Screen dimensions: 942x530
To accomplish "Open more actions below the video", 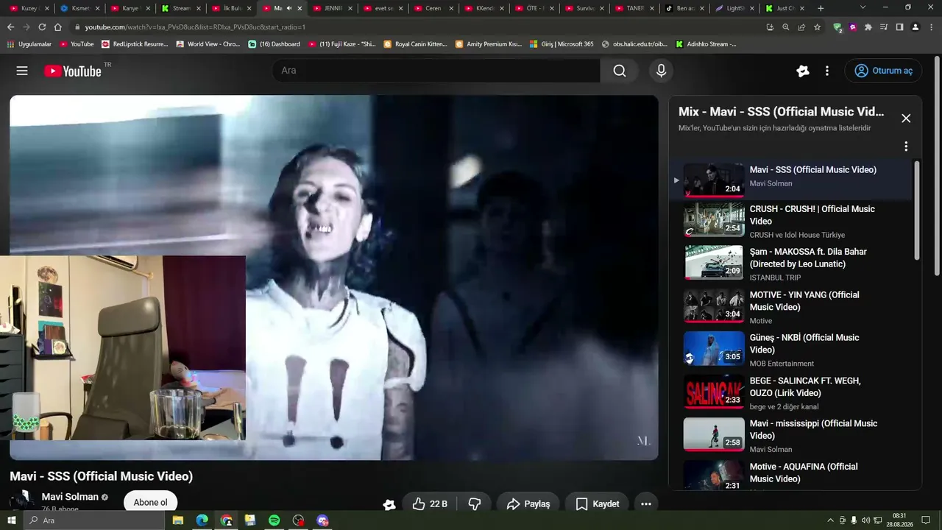I will (646, 504).
